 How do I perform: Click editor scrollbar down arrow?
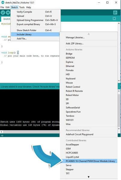point(119,81)
